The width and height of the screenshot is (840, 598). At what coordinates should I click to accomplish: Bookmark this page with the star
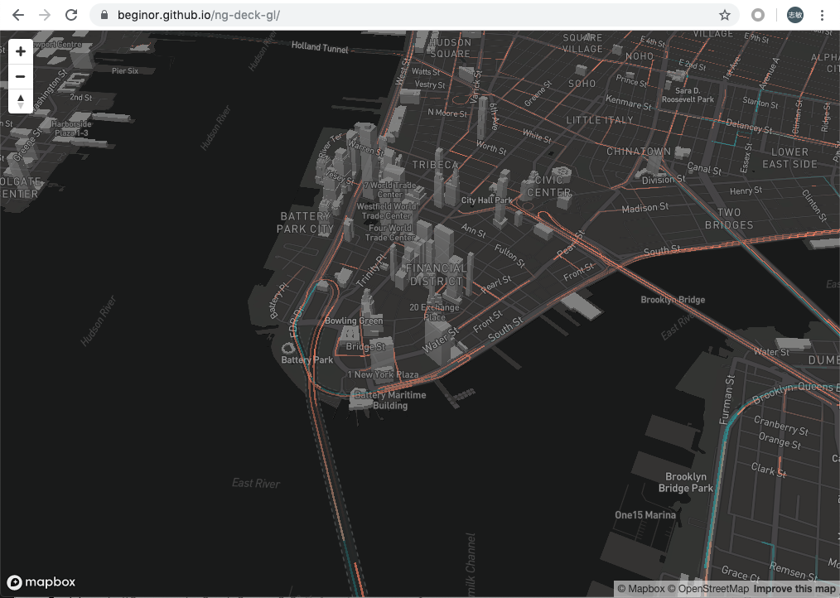tap(724, 15)
